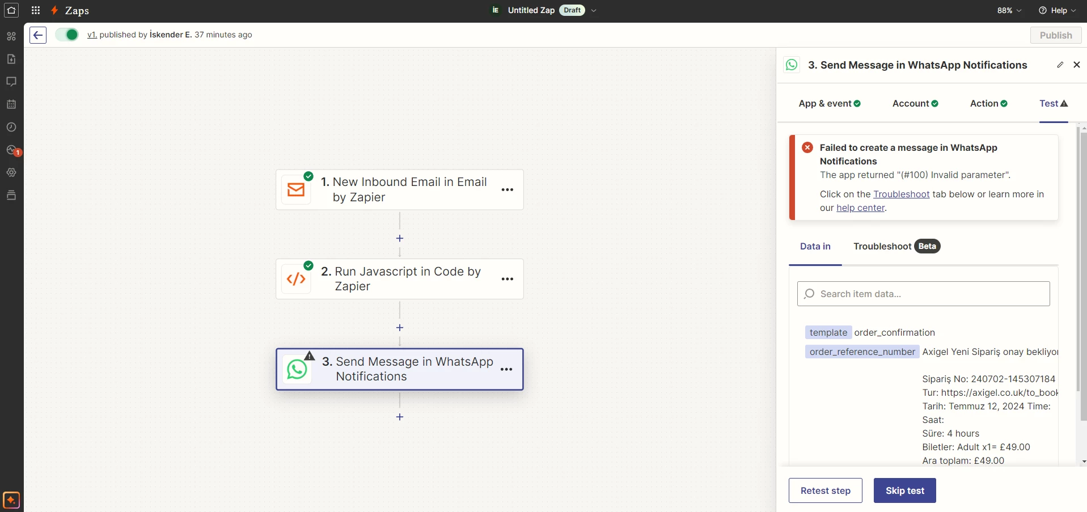The width and height of the screenshot is (1087, 512).
Task: Open the Zapier home icon
Action: [11, 10]
